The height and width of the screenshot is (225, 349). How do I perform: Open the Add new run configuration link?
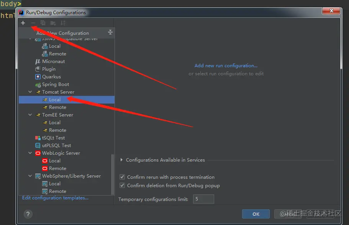coord(226,66)
